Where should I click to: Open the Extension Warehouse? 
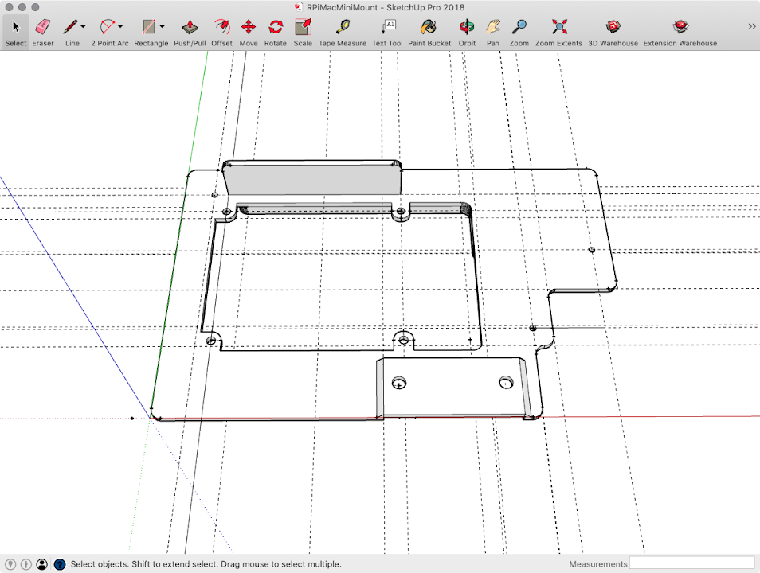(680, 32)
